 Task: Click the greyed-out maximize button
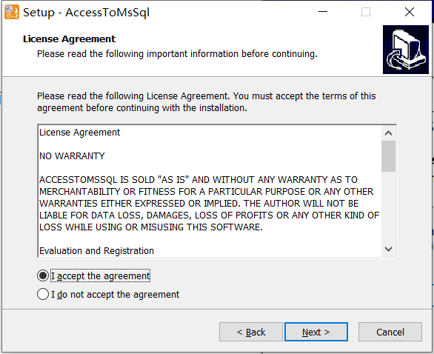[366, 12]
